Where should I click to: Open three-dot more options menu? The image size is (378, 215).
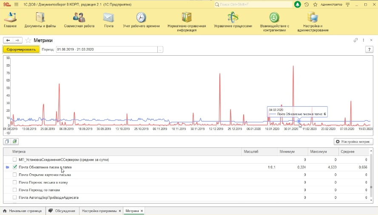363,40
